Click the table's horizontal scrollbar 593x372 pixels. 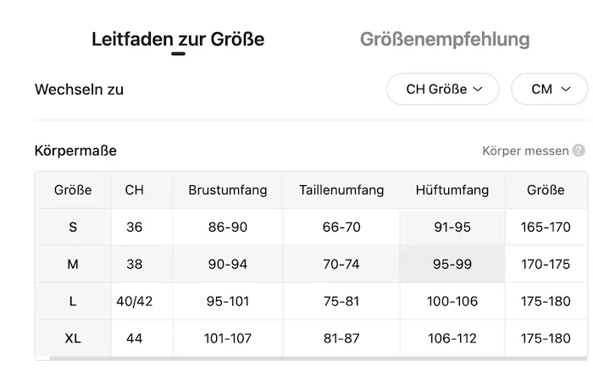[319, 358]
